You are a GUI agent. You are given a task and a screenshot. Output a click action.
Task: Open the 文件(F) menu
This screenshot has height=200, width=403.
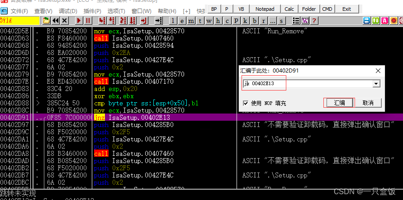(x=19, y=11)
